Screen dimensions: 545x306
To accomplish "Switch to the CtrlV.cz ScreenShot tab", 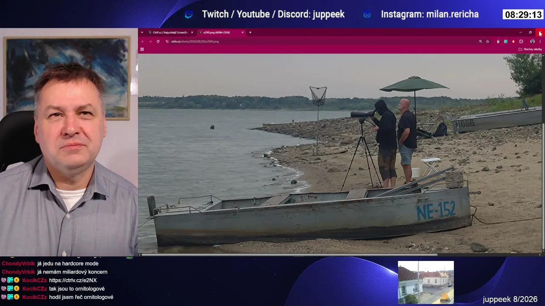I will coord(171,32).
